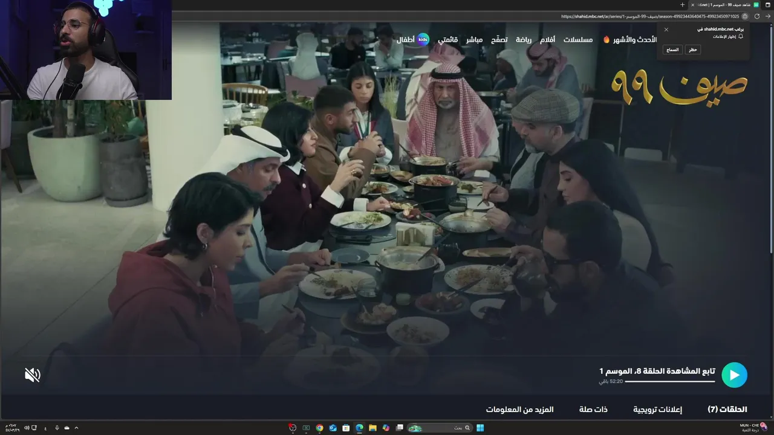Click the صيف 99 series title logo
This screenshot has width=774, height=435.
679,88
